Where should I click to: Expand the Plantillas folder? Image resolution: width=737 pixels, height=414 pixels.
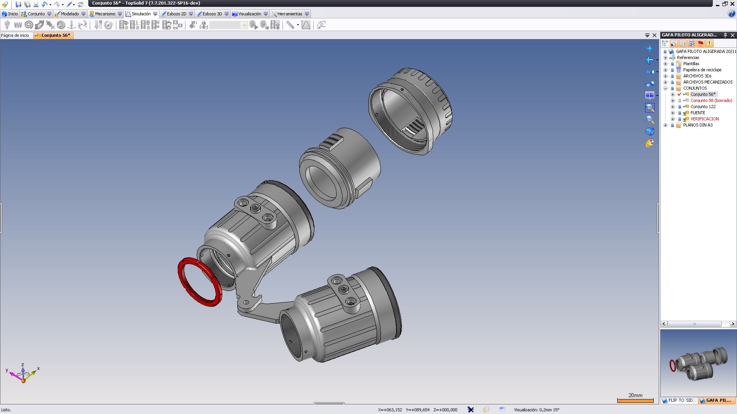pyautogui.click(x=665, y=64)
